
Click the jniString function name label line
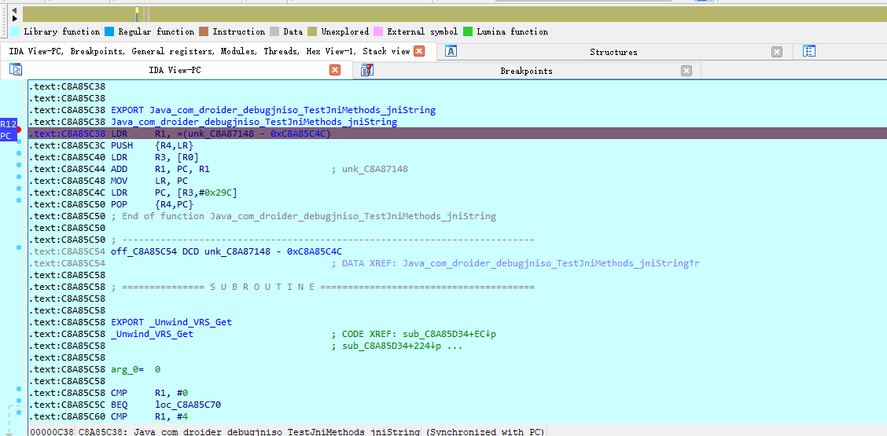(254, 122)
